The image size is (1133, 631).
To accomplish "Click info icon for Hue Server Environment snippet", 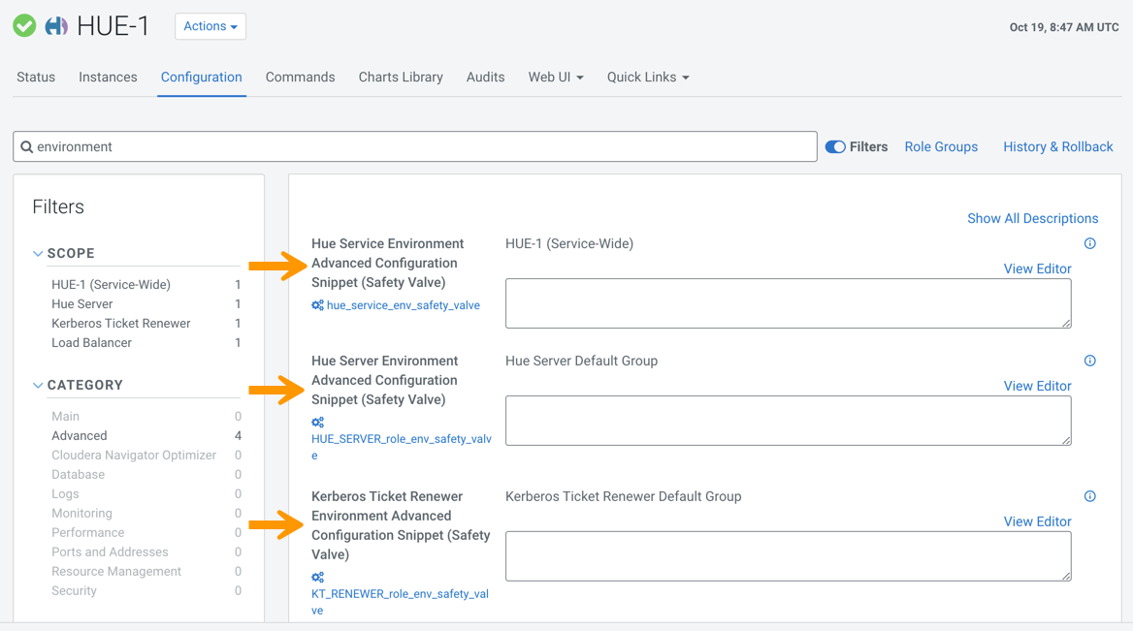I will tap(1089, 361).
